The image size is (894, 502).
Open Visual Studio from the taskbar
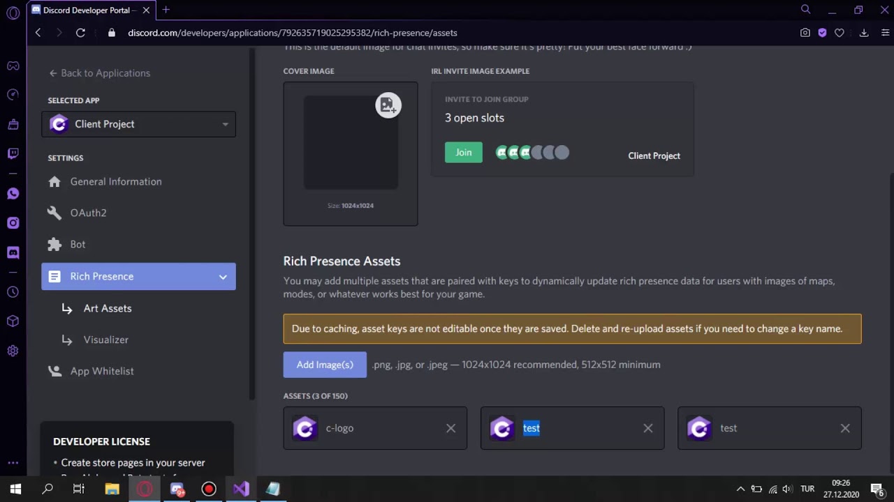coord(241,489)
